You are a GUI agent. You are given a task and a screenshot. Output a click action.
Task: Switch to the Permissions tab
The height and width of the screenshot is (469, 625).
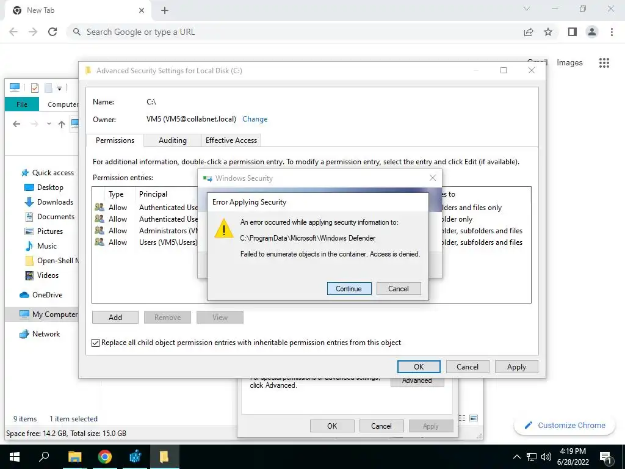pyautogui.click(x=115, y=140)
